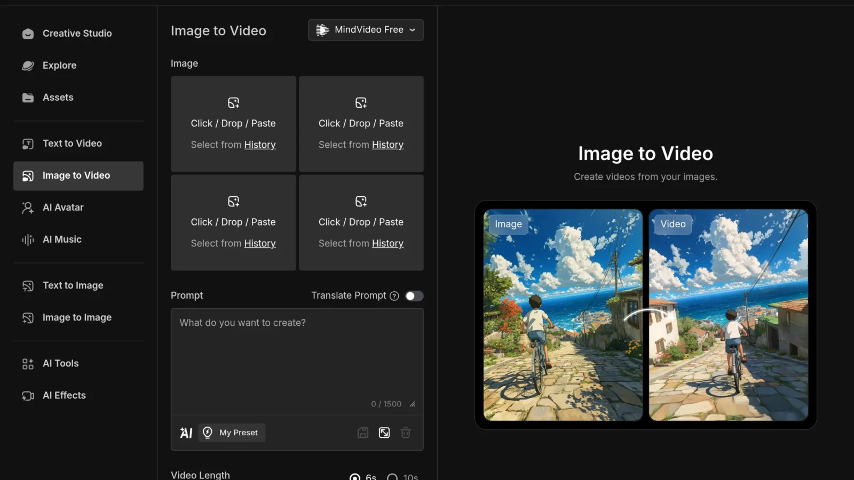Viewport: 854px width, 480px height.
Task: Click the expand prompt editor icon
Action: [x=384, y=433]
